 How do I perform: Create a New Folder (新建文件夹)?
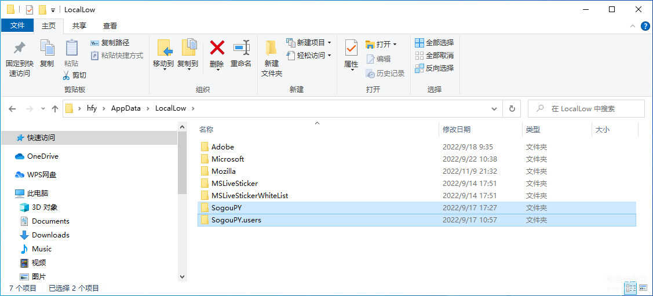(272, 59)
